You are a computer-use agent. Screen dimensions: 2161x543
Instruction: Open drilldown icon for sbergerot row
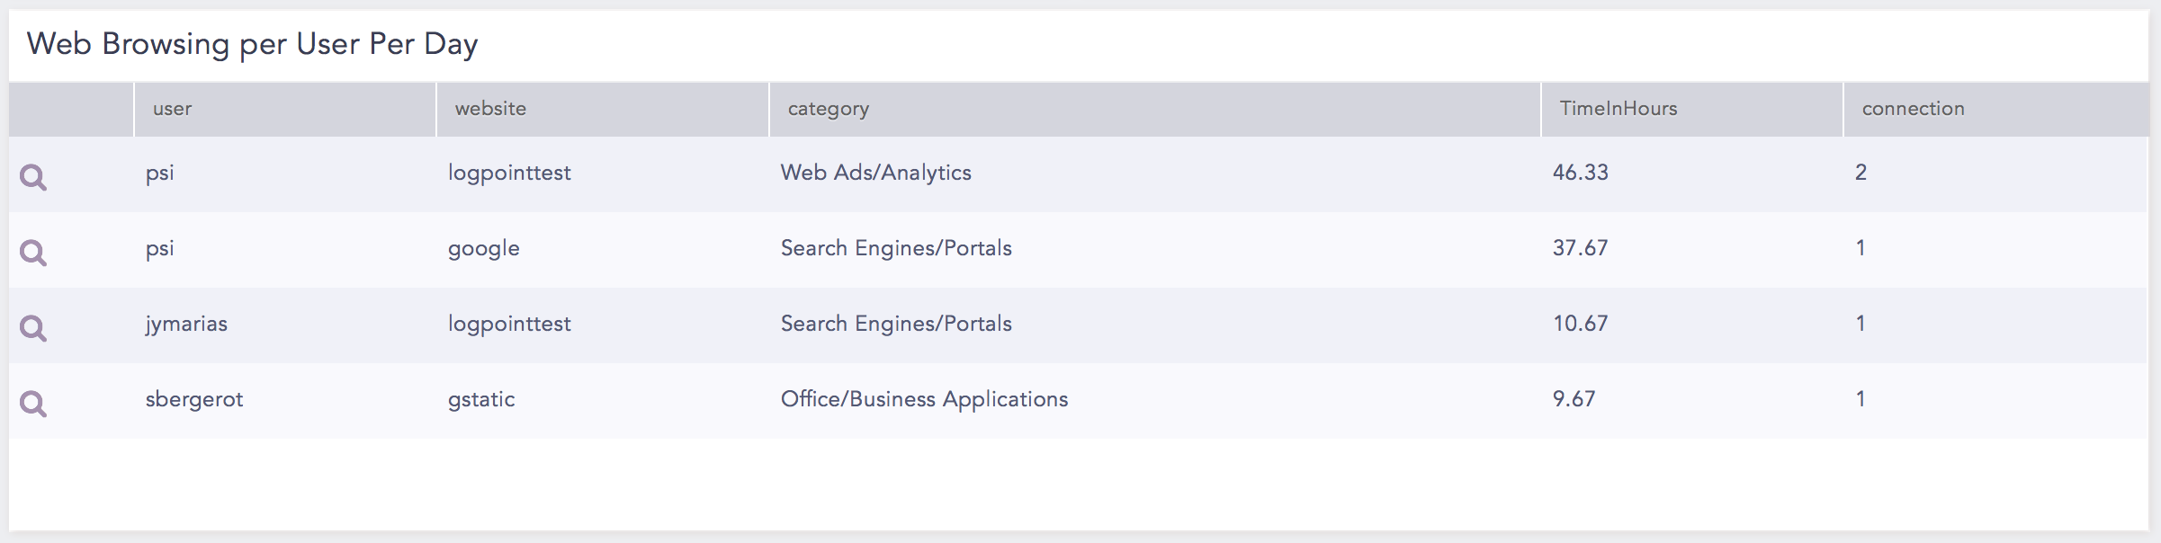pyautogui.click(x=33, y=404)
